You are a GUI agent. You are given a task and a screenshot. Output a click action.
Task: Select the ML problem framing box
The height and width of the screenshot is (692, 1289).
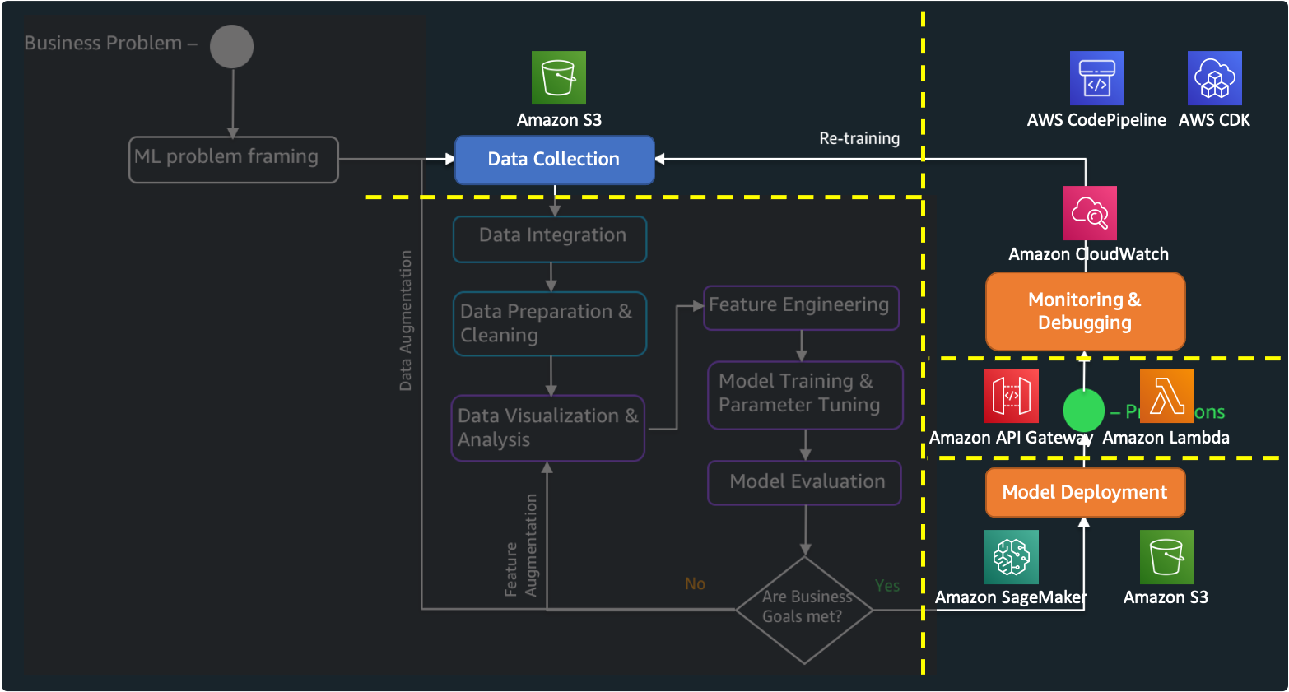coord(234,160)
